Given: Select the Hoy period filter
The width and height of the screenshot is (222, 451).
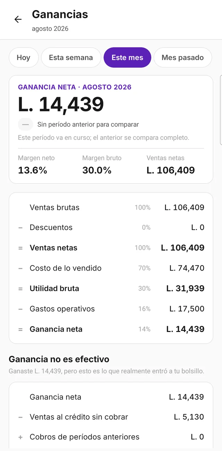Looking at the screenshot, I should 24,58.
